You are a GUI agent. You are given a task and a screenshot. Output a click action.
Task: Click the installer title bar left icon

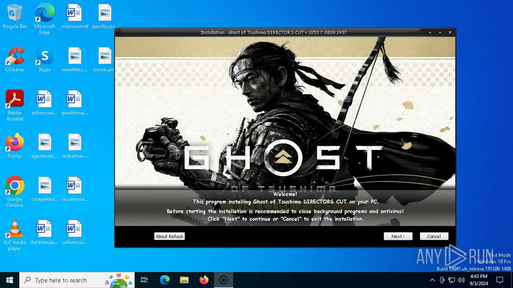(119, 32)
